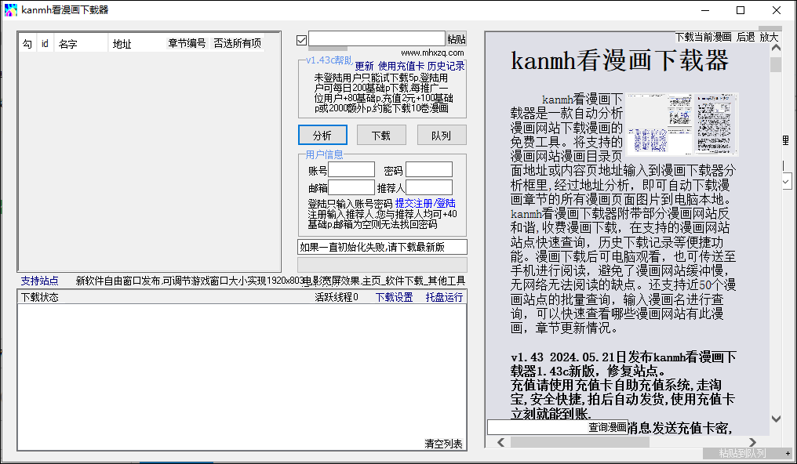Click the 更新 update link
This screenshot has height=464, width=797.
(364, 66)
